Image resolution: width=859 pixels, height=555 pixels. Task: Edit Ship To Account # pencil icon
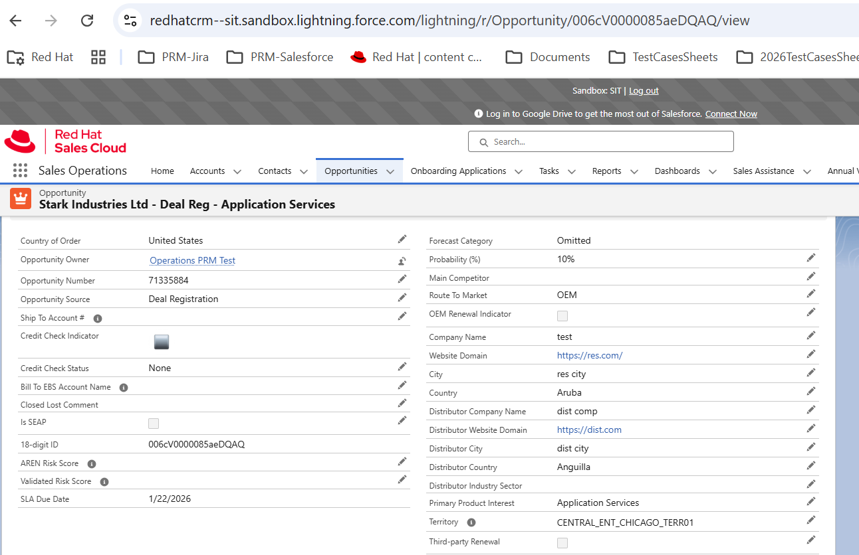pos(402,316)
